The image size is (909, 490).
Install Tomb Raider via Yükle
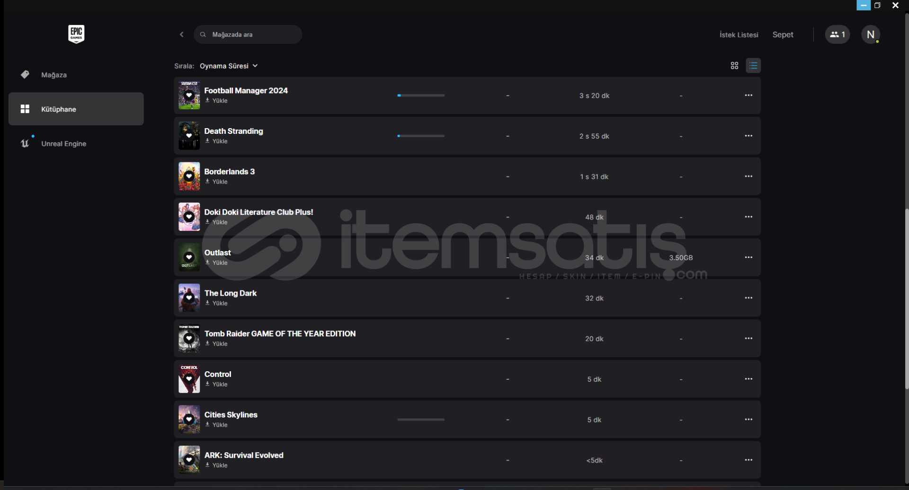click(216, 344)
